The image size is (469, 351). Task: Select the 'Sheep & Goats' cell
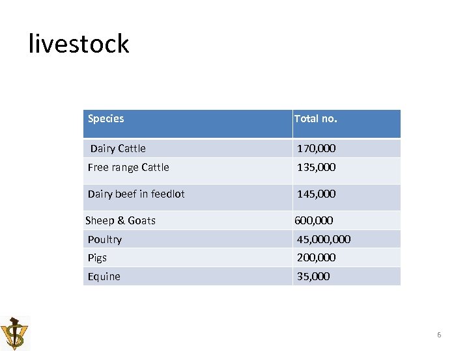(121, 220)
